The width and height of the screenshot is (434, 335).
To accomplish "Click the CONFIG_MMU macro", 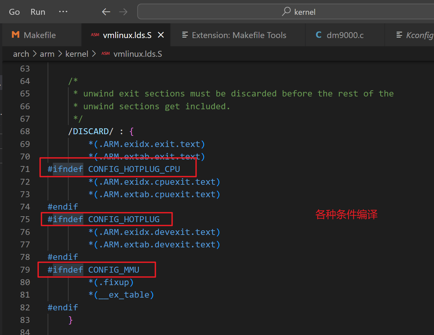I will [114, 270].
